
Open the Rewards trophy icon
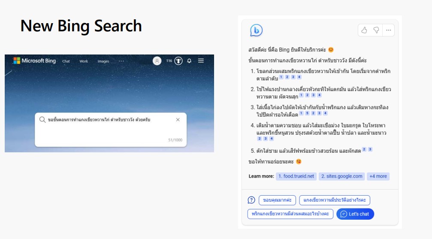(178, 61)
